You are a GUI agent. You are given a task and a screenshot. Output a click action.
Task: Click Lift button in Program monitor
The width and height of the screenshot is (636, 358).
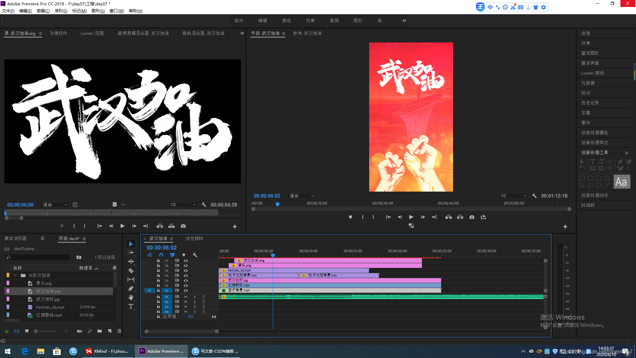[x=448, y=217]
